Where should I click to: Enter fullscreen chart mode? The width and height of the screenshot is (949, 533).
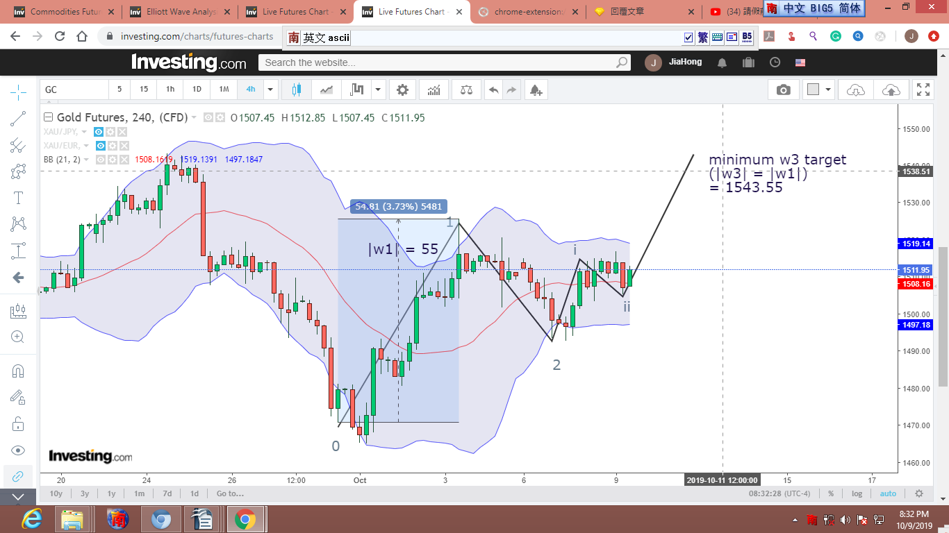click(923, 90)
